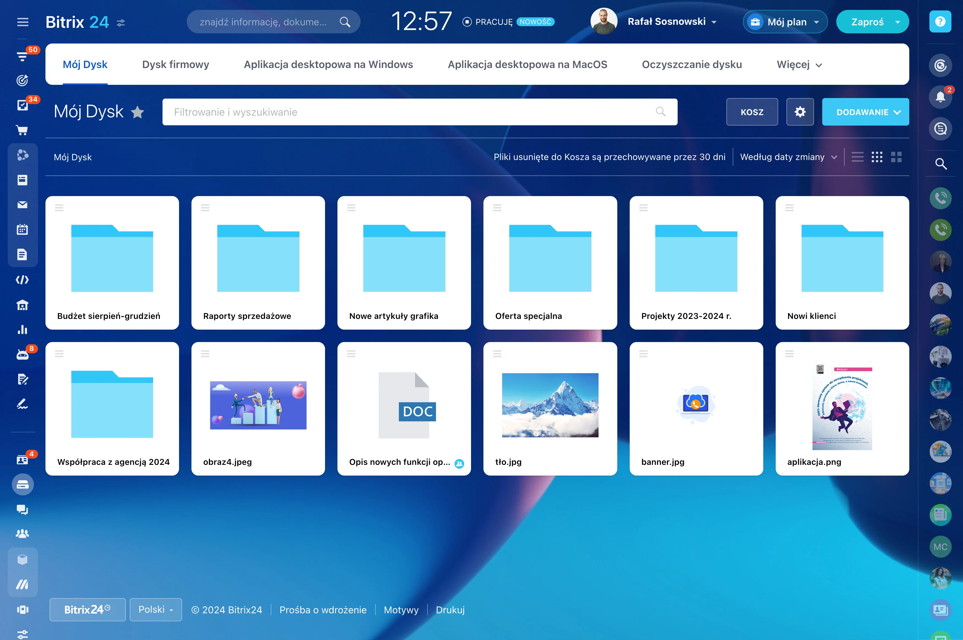Image resolution: width=963 pixels, height=640 pixels.
Task: Click the Drukuj link in footer
Action: tap(450, 609)
